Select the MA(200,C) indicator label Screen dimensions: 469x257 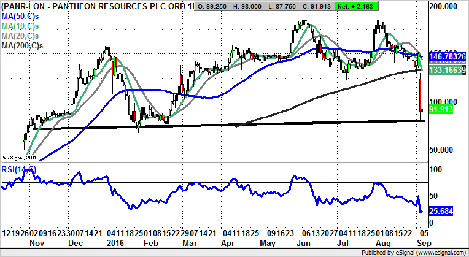tap(25, 45)
